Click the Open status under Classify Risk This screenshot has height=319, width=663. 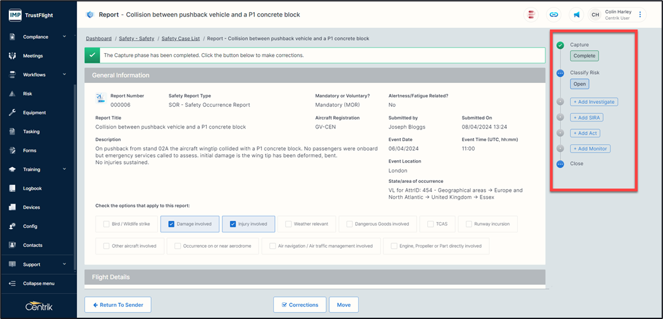point(580,84)
